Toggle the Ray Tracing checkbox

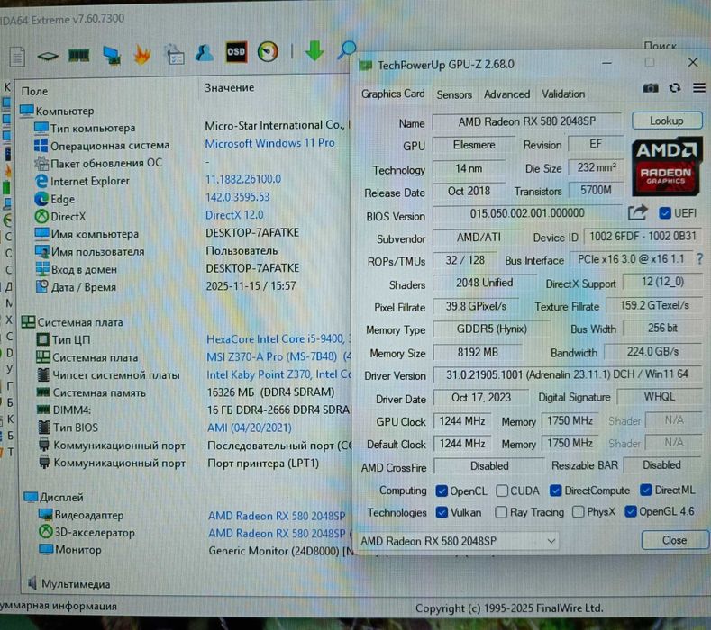click(501, 512)
